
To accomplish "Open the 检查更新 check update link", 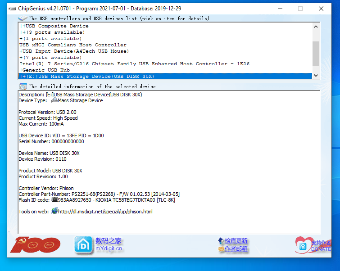I will pos(236,241).
